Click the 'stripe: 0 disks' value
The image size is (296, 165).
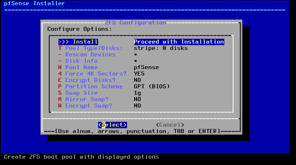161,48
